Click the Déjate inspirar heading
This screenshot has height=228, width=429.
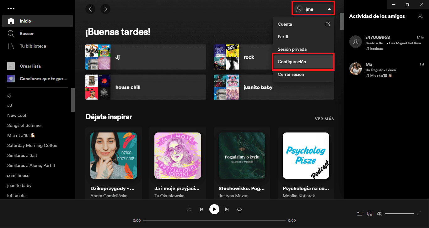pyautogui.click(x=109, y=117)
